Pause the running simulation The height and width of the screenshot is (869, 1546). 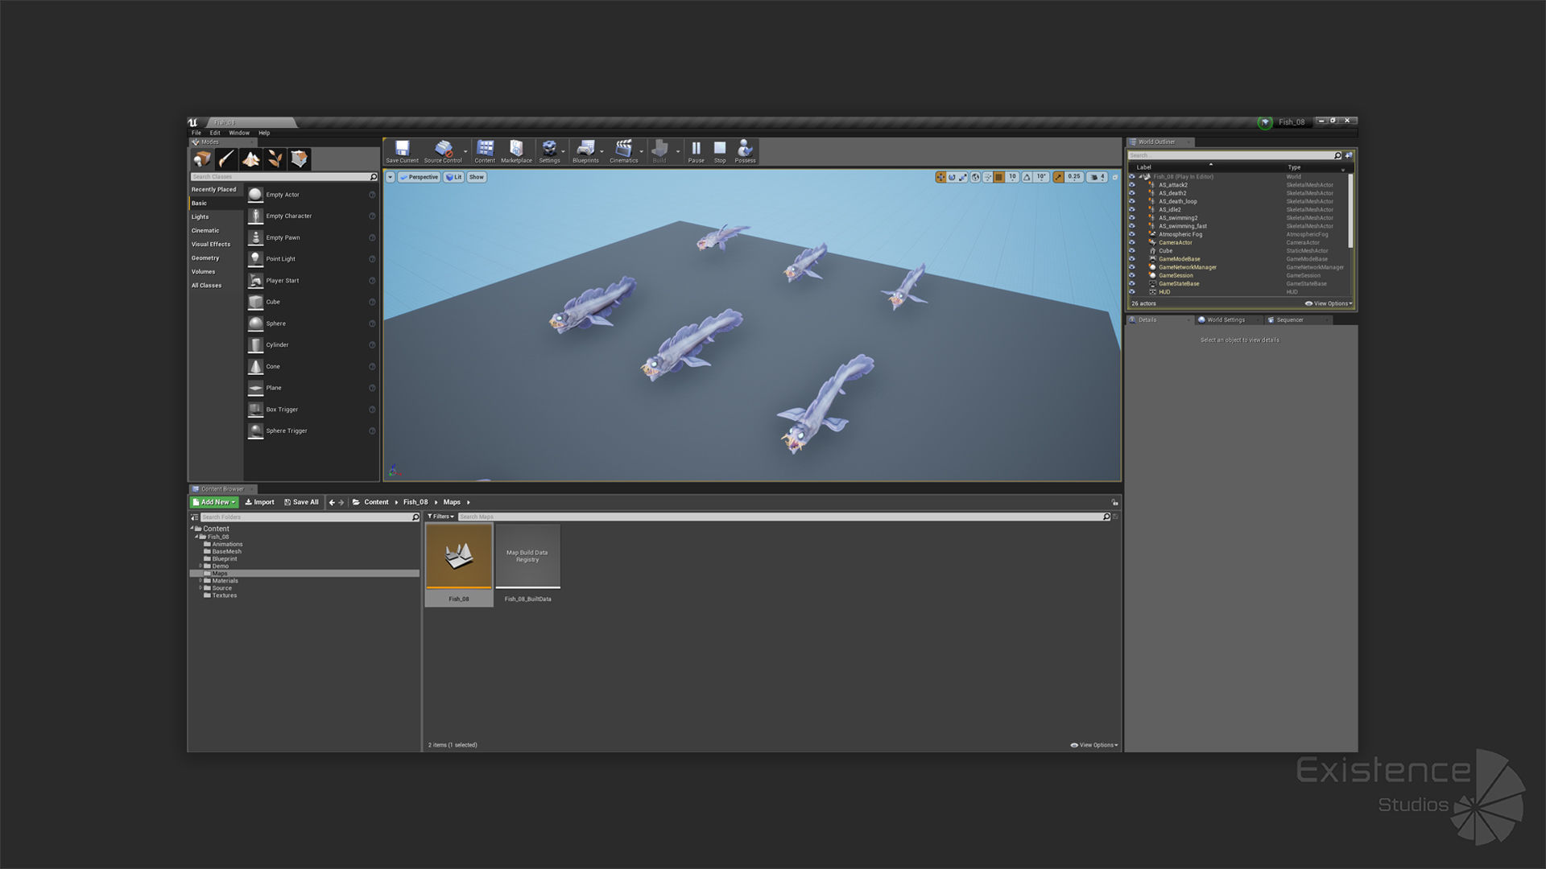pos(696,150)
